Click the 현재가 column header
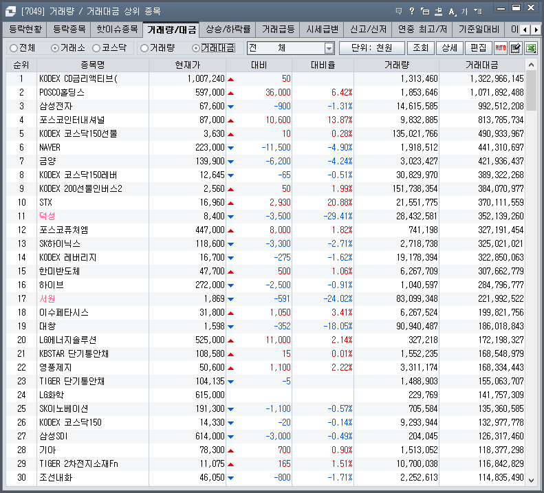Viewport: 544px width, 493px height. point(187,65)
